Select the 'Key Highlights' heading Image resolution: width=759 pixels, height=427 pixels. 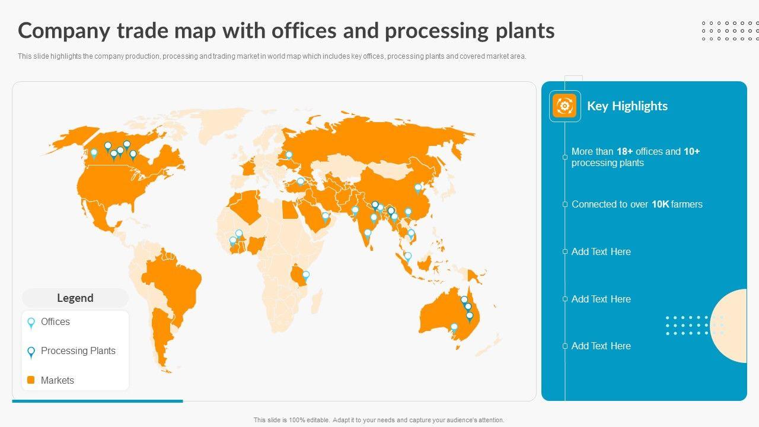coord(627,106)
